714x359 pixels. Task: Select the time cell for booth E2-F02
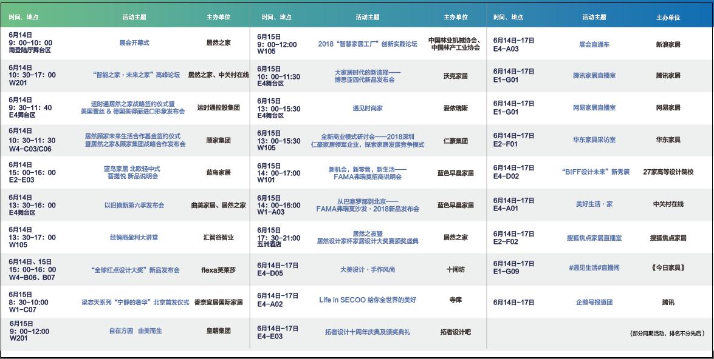[513, 238]
